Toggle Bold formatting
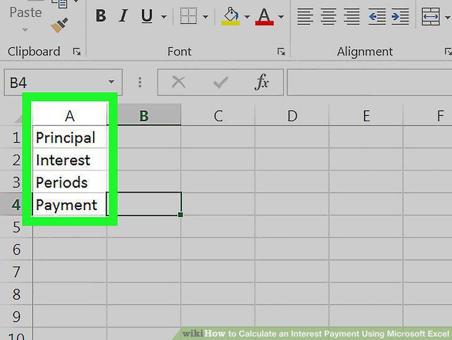The width and height of the screenshot is (452, 340). 101,16
